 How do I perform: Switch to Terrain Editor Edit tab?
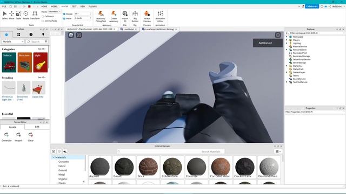[x=37, y=127]
